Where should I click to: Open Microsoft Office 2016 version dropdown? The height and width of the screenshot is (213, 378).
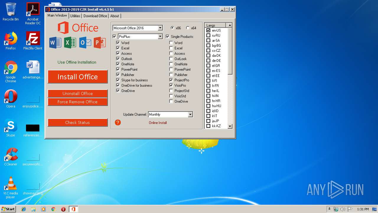pyautogui.click(x=160, y=28)
